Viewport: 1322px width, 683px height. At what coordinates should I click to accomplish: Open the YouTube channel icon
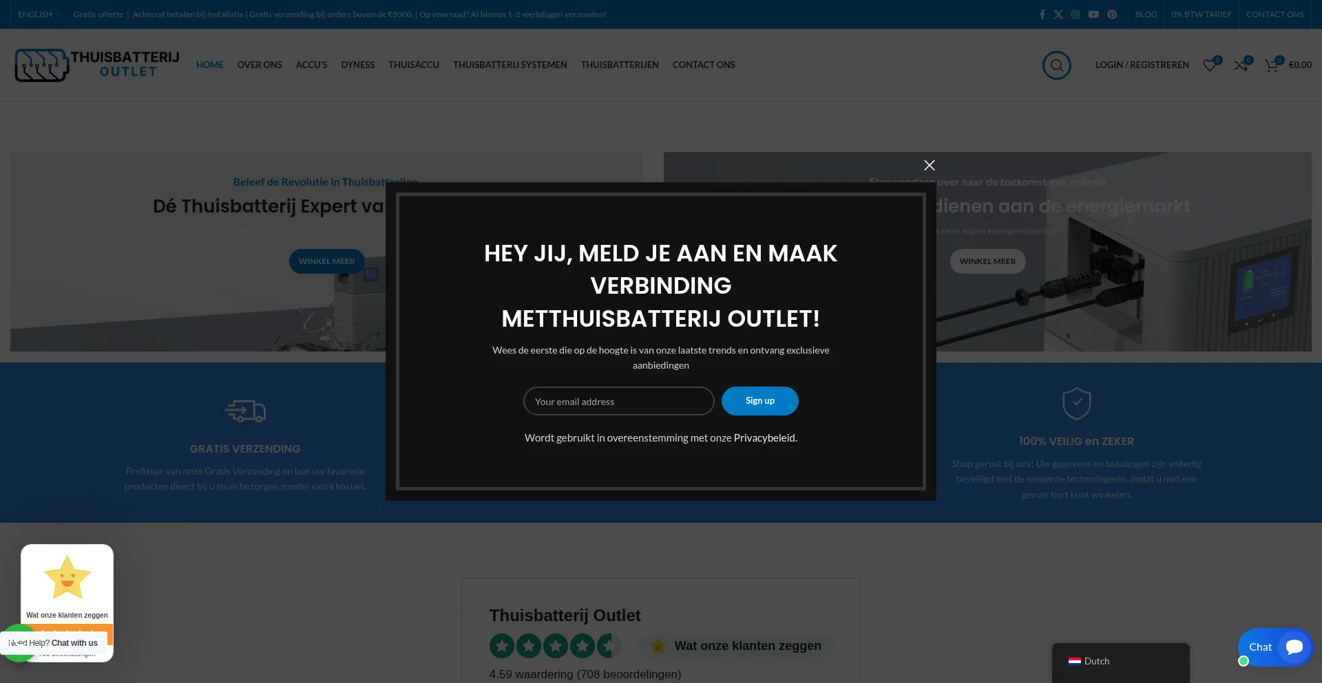pyautogui.click(x=1093, y=14)
